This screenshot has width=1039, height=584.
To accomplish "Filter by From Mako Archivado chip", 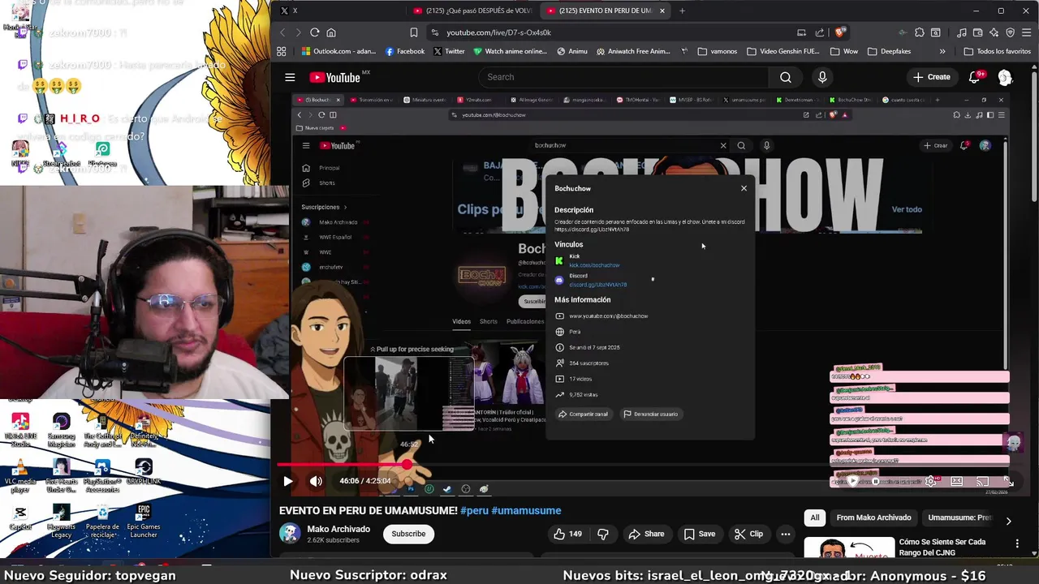I will [x=873, y=517].
